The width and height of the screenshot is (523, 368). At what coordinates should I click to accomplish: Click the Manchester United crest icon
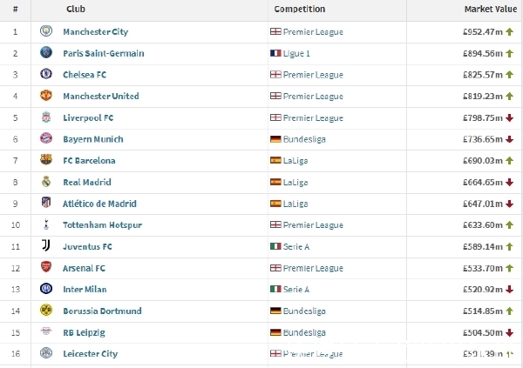pos(46,96)
